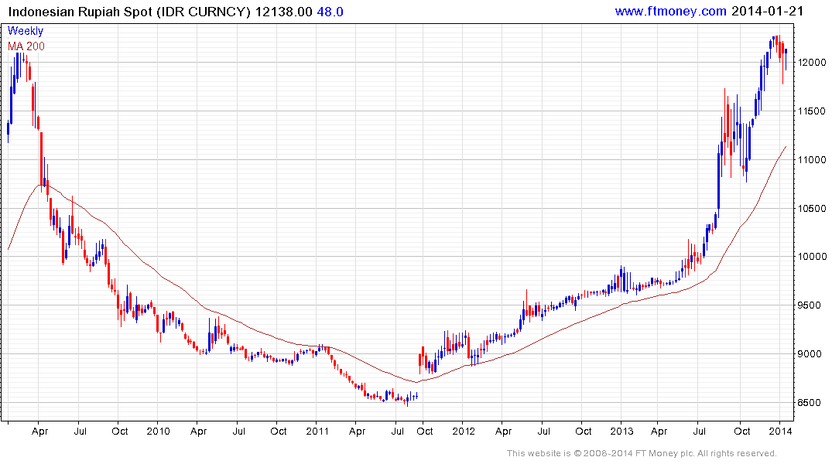This screenshot has height=464, width=832.
Task: Click the 9000 price axis label
Action: pyautogui.click(x=809, y=354)
